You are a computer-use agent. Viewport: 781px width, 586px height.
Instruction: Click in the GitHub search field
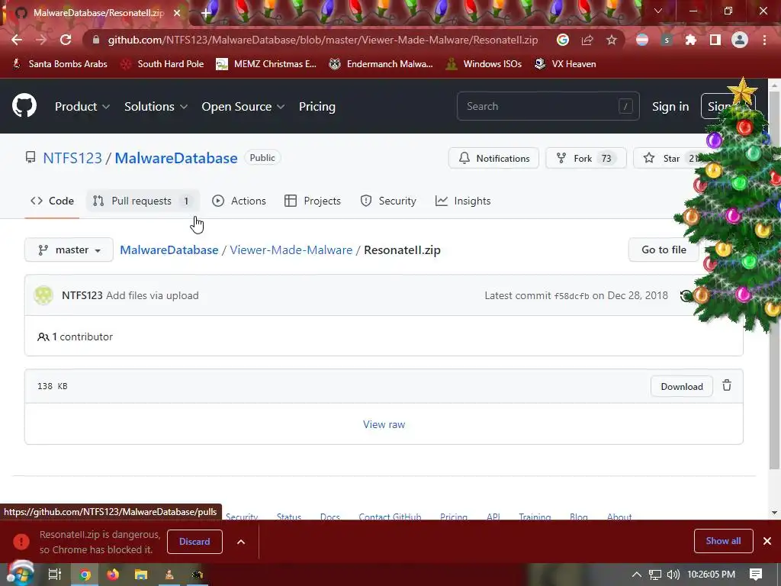[x=548, y=106]
